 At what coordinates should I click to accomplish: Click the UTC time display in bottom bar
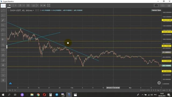[145, 90]
